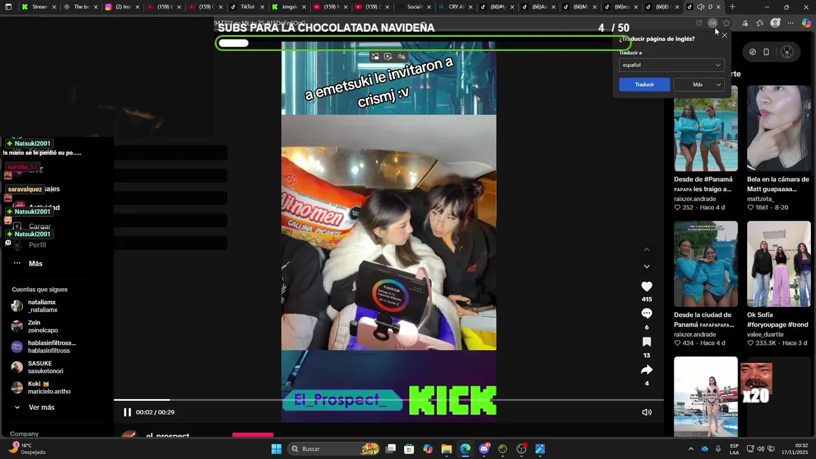The width and height of the screenshot is (816, 459).
Task: Click valee_duartte author name
Action: 766,335
